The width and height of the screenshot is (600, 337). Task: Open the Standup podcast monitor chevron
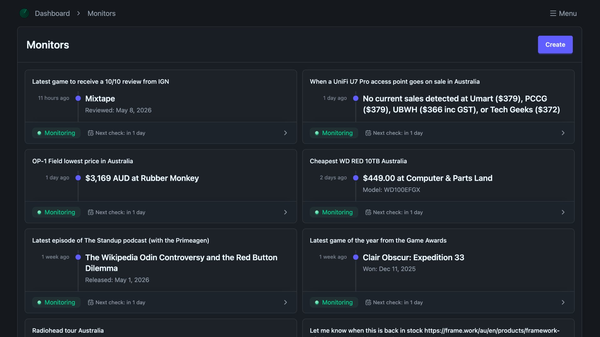click(x=285, y=302)
